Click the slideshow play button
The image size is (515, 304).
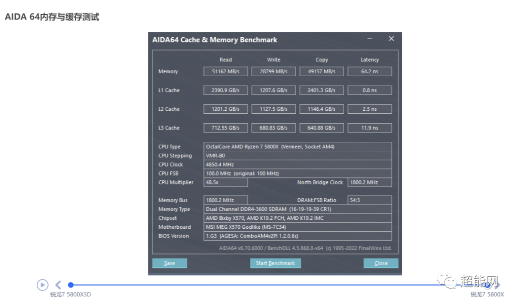point(42,284)
